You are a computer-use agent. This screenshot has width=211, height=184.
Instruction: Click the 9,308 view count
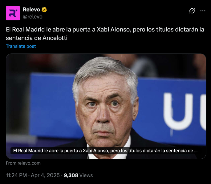[x=71, y=175]
